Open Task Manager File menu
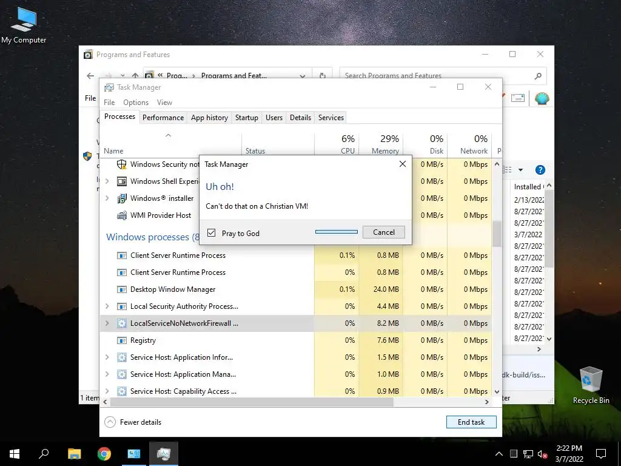The image size is (621, 466). 109,102
